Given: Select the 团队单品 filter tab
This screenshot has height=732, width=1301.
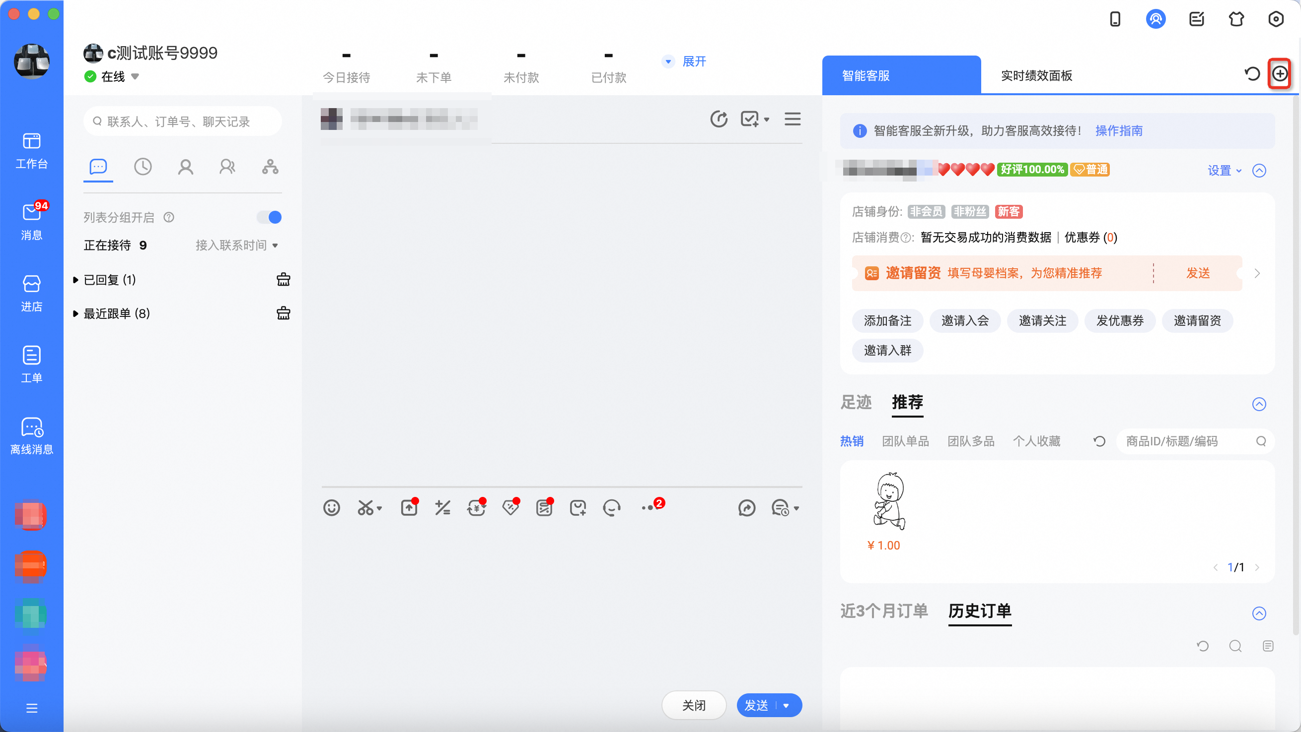Looking at the screenshot, I should point(906,441).
